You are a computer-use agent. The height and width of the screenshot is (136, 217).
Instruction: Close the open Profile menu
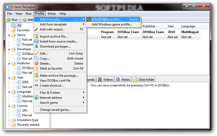click(40, 14)
